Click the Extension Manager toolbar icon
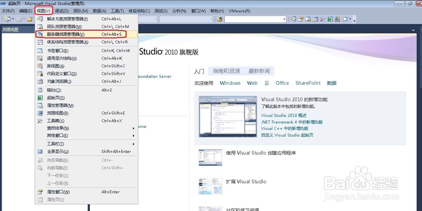422x211 pixels. point(337,19)
